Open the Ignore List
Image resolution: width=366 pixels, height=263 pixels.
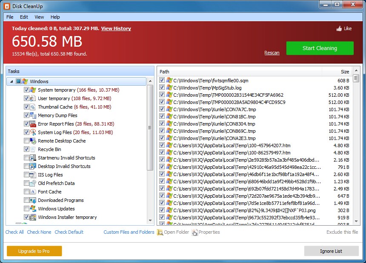tap(331, 251)
